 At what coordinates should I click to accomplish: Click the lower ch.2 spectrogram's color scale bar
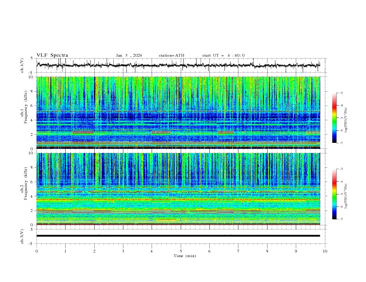(x=334, y=194)
